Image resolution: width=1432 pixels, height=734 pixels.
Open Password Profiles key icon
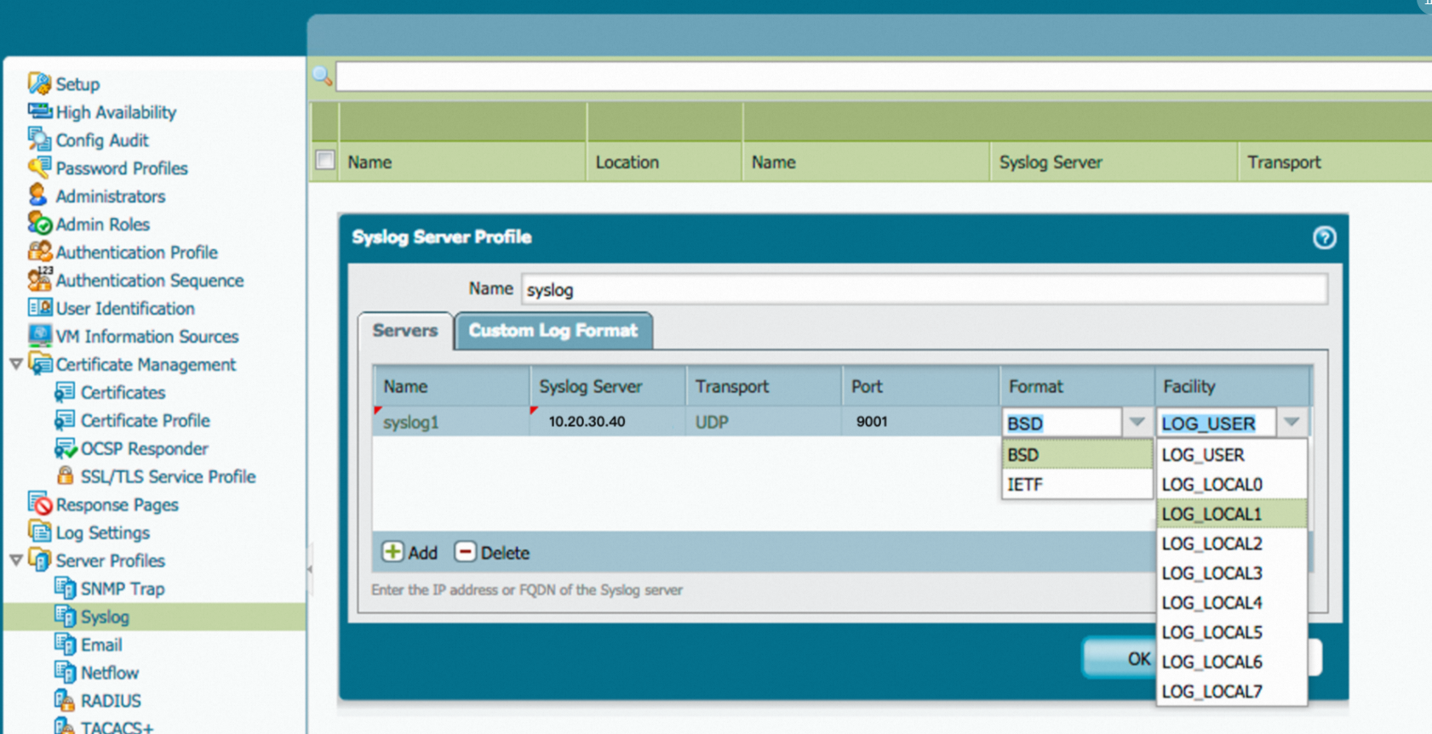click(39, 167)
